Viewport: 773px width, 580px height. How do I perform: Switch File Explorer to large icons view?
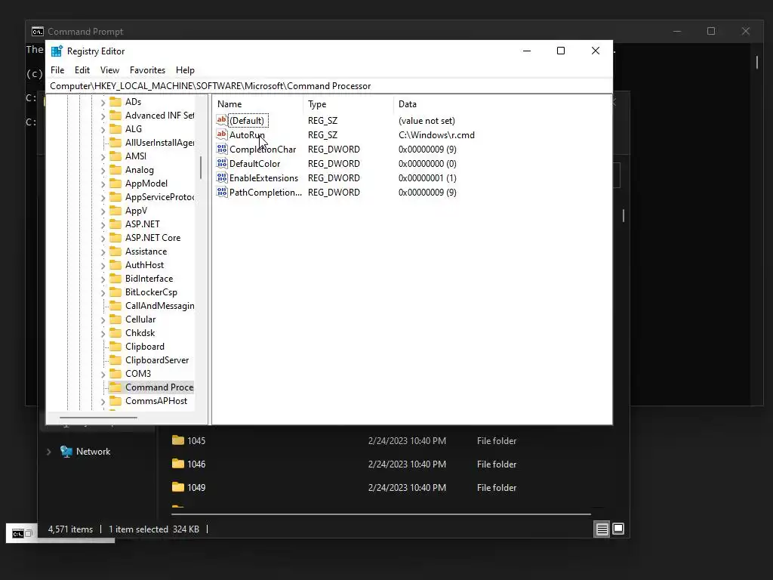tap(618, 529)
